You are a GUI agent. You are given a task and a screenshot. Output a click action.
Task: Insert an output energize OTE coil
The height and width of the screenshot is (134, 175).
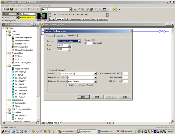tap(70, 15)
